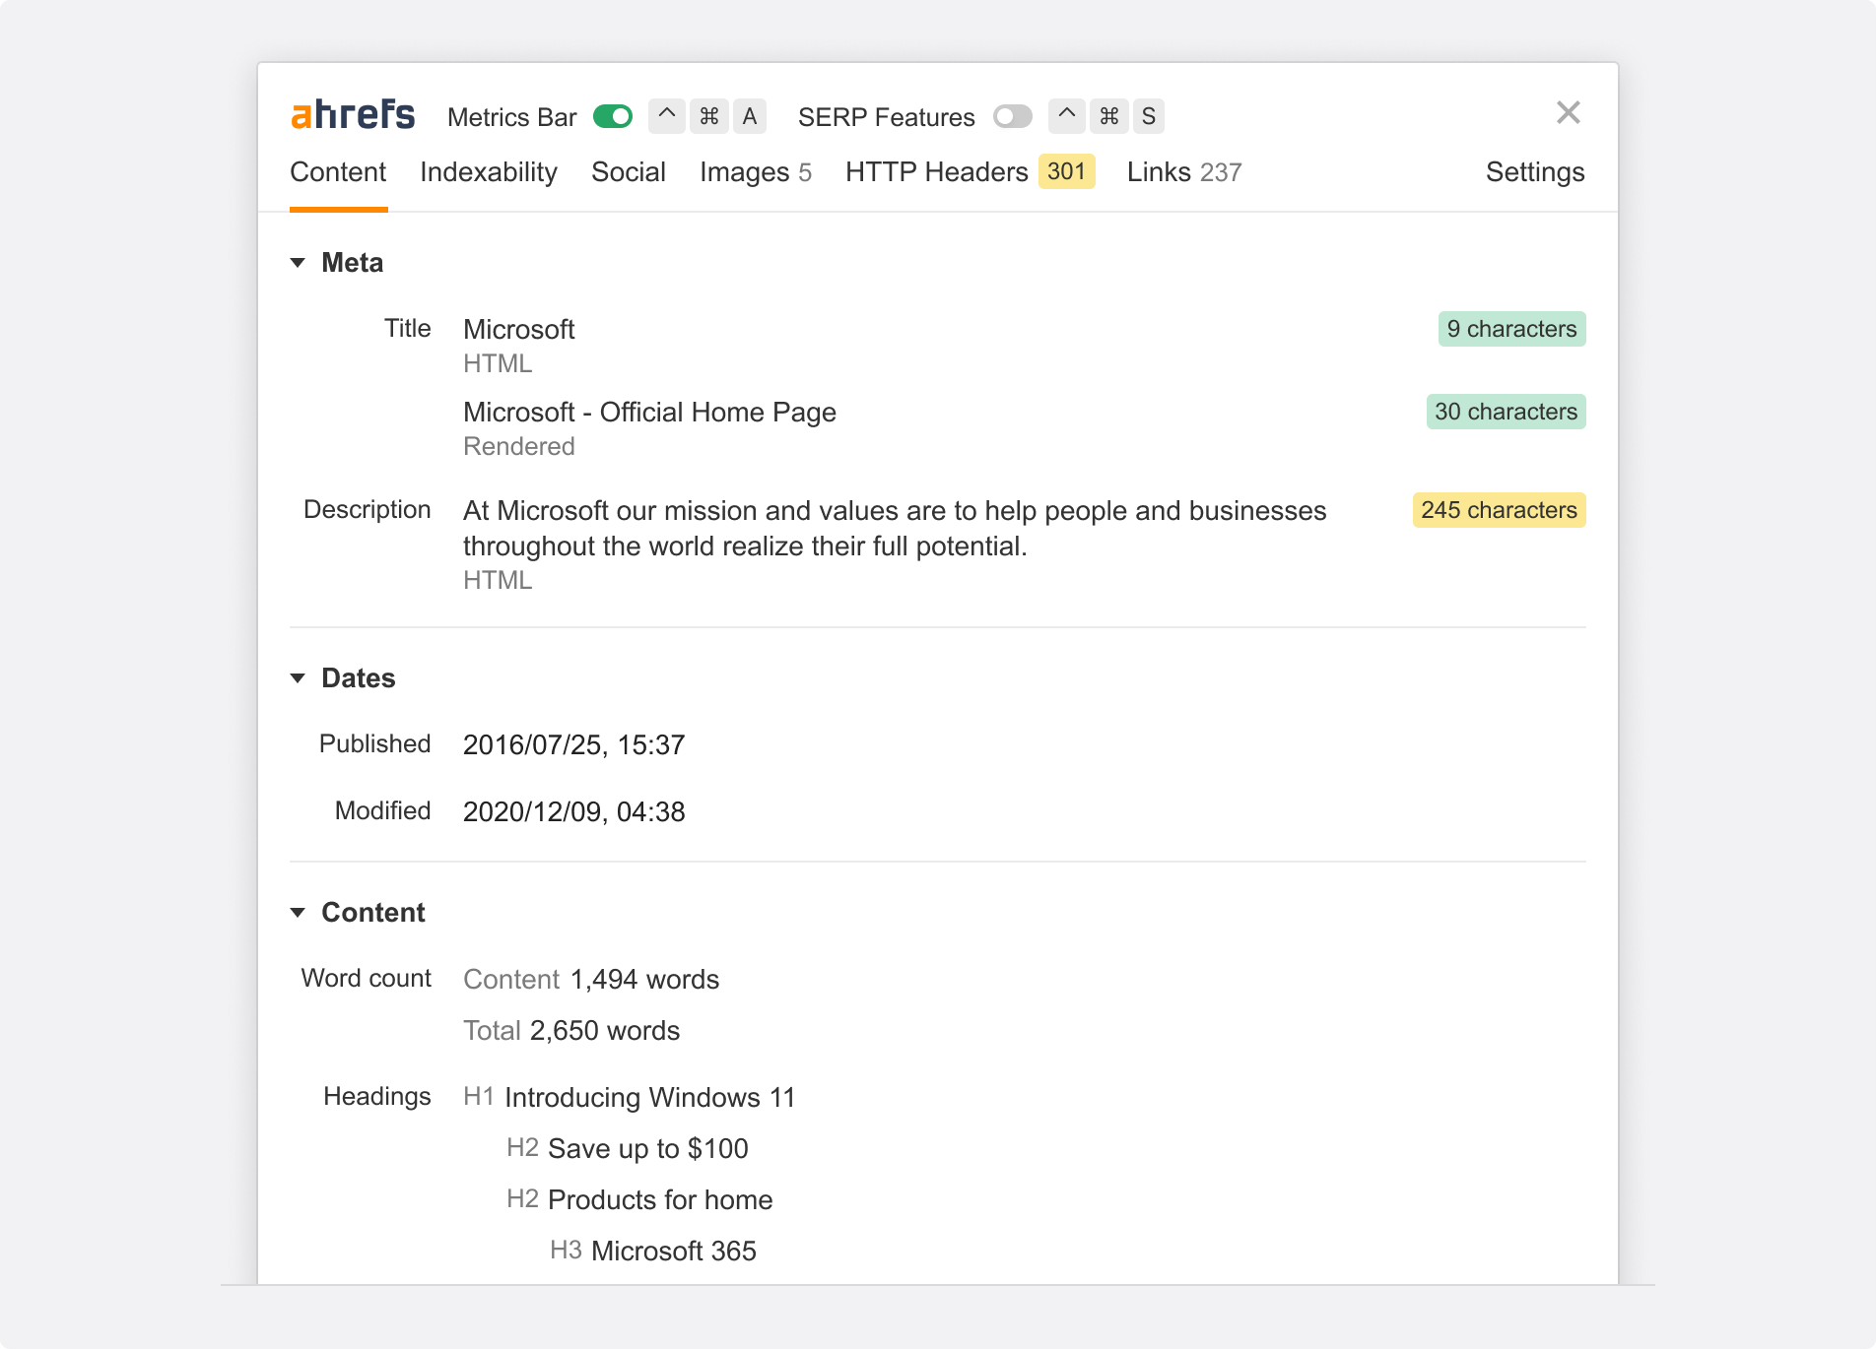Enable the SERP Features toggle
1876x1349 pixels.
(1012, 116)
